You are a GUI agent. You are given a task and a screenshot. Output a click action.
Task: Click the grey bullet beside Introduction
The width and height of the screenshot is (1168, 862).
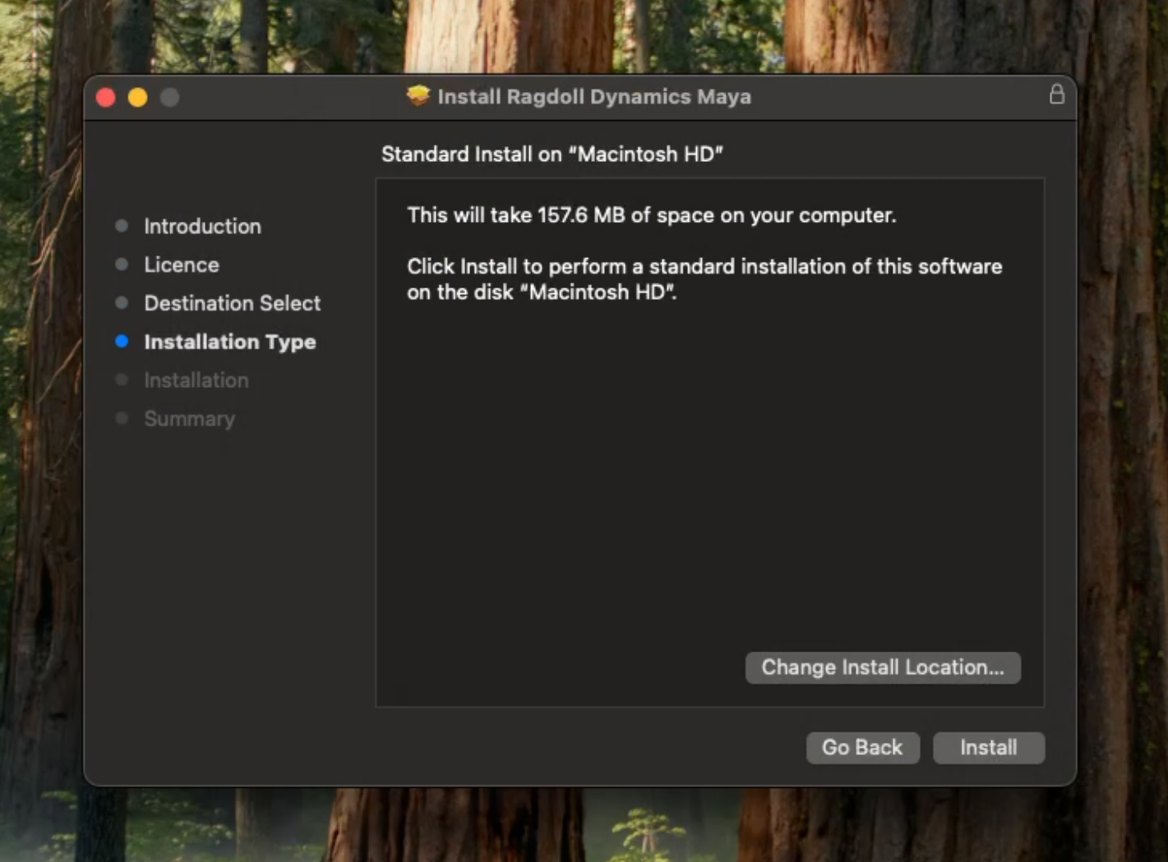[122, 226]
